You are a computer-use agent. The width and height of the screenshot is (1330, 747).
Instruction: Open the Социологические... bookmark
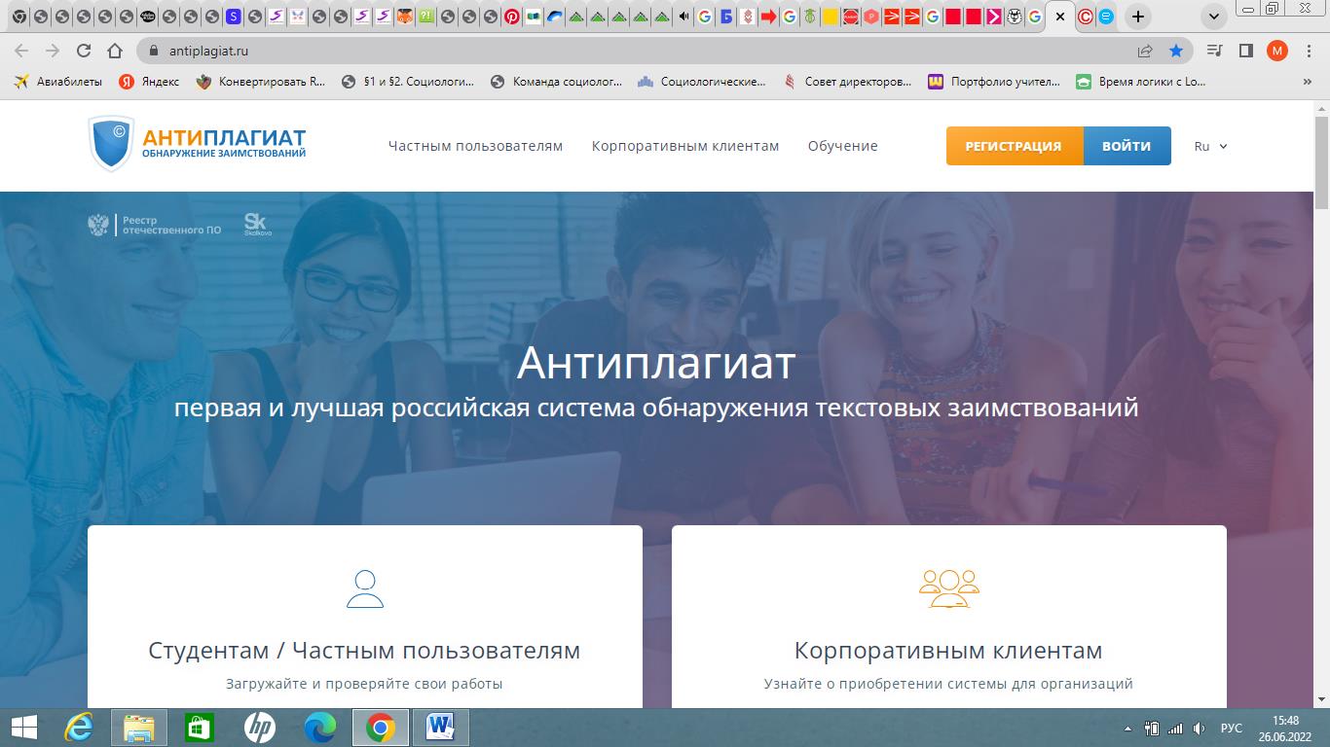tap(702, 82)
